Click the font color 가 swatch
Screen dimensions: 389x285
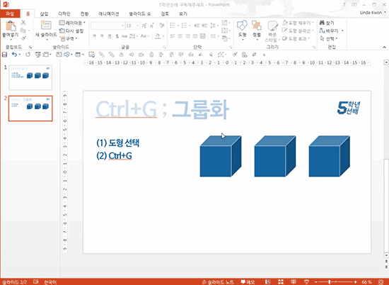158,36
